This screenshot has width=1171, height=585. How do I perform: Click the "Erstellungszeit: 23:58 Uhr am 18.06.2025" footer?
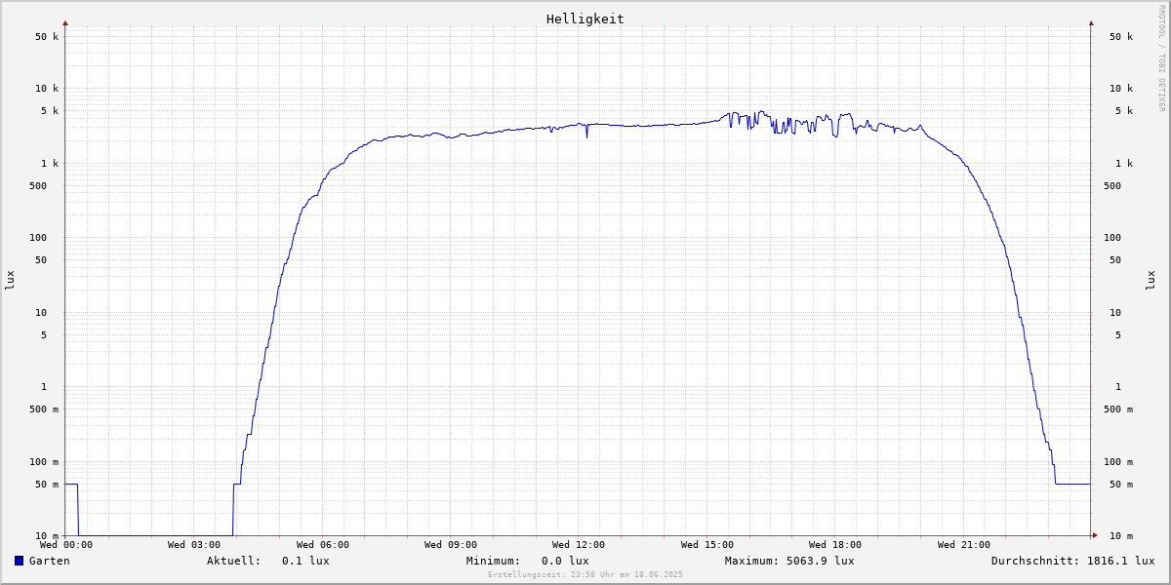click(x=585, y=574)
